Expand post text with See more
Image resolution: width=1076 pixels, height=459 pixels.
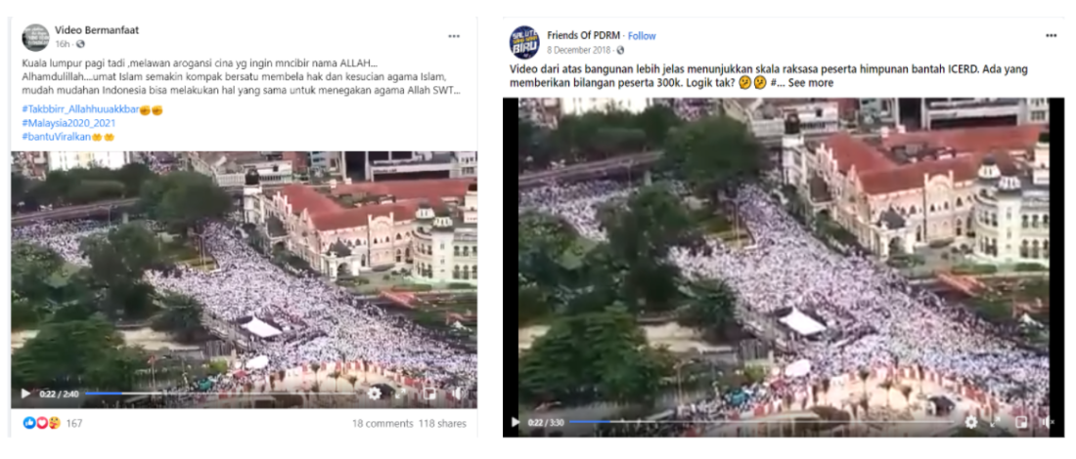[811, 83]
